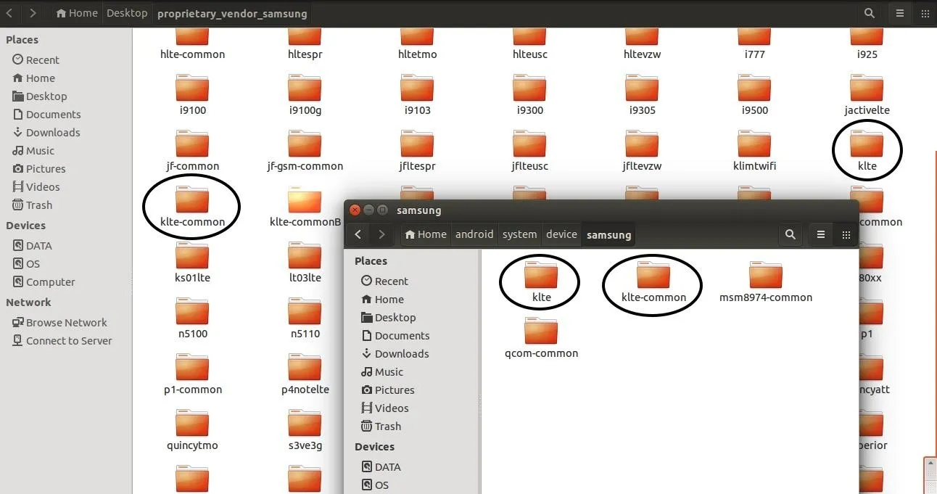Open msm8974-common folder in samsung window
937x494 pixels.
tap(766, 282)
